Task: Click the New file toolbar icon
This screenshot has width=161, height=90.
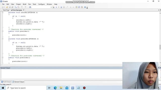Action: tap(2, 7)
